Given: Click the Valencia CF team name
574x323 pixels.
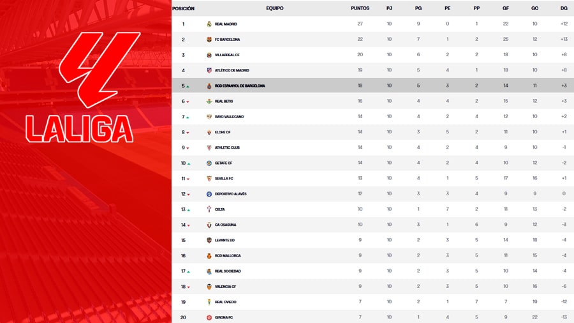Looking at the screenshot, I should click(x=225, y=287).
